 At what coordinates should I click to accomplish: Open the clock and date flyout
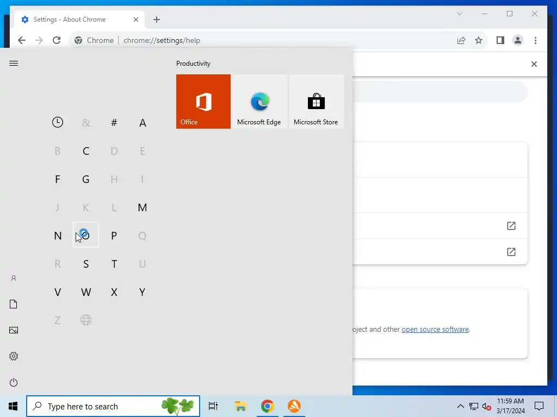[x=510, y=406]
